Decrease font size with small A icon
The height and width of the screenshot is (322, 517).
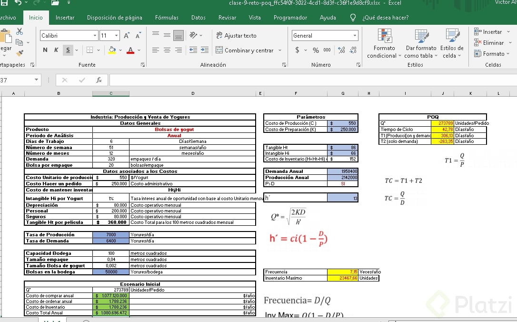click(x=138, y=35)
